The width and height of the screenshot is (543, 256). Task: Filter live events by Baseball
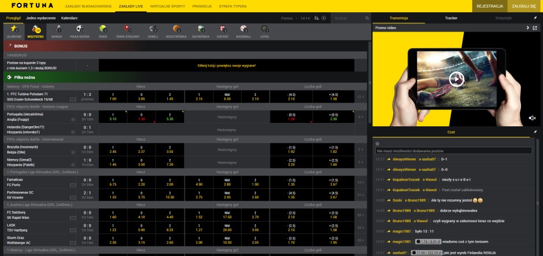[243, 32]
